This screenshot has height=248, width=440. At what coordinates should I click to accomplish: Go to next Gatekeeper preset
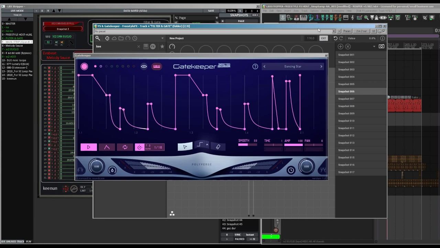321,66
